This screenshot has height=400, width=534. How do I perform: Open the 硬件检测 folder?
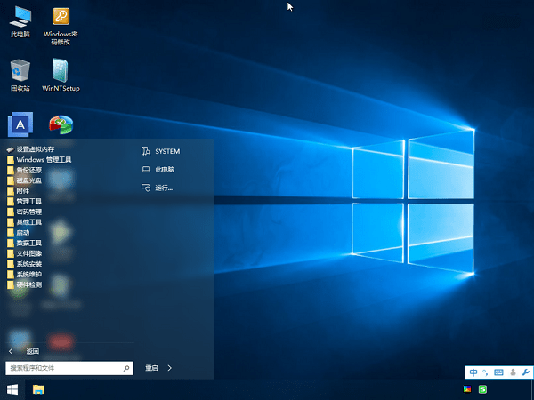coord(25,284)
